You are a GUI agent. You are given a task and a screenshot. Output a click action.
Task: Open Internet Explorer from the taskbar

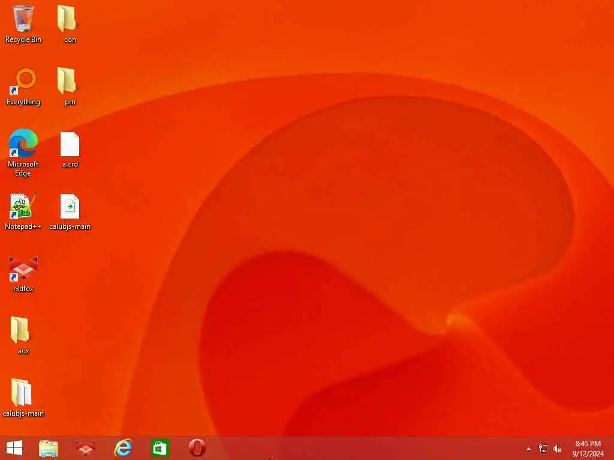[x=122, y=448]
